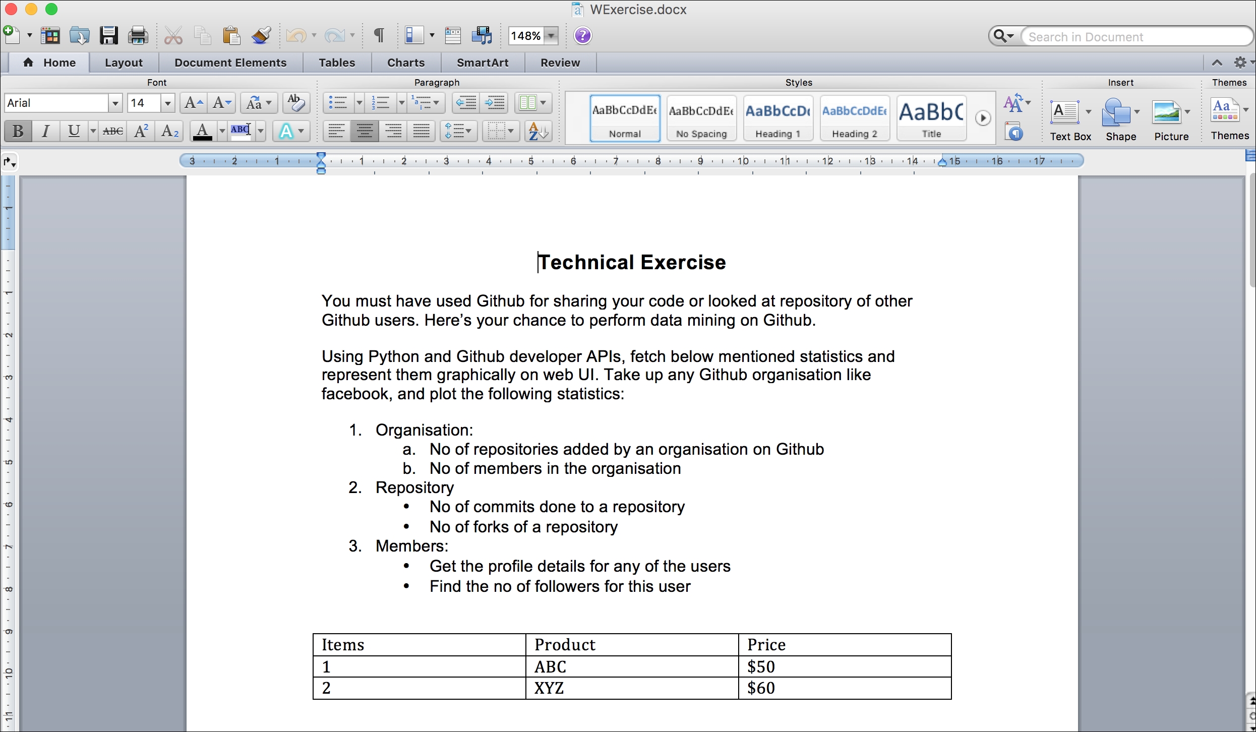Screen dimensions: 1256x732
Task: Apply the font color swatch
Action: [203, 132]
